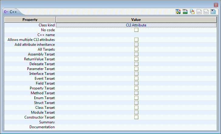Image resolution: width=221 pixels, height=134 pixels.
Task: Check the Method Target checkbox
Action: [136, 93]
